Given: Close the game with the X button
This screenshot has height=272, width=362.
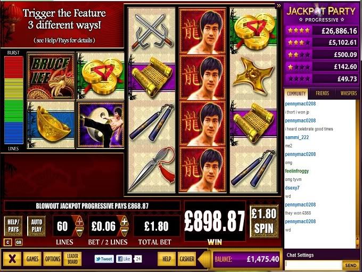Looking at the screenshot, I should click(x=12, y=259).
